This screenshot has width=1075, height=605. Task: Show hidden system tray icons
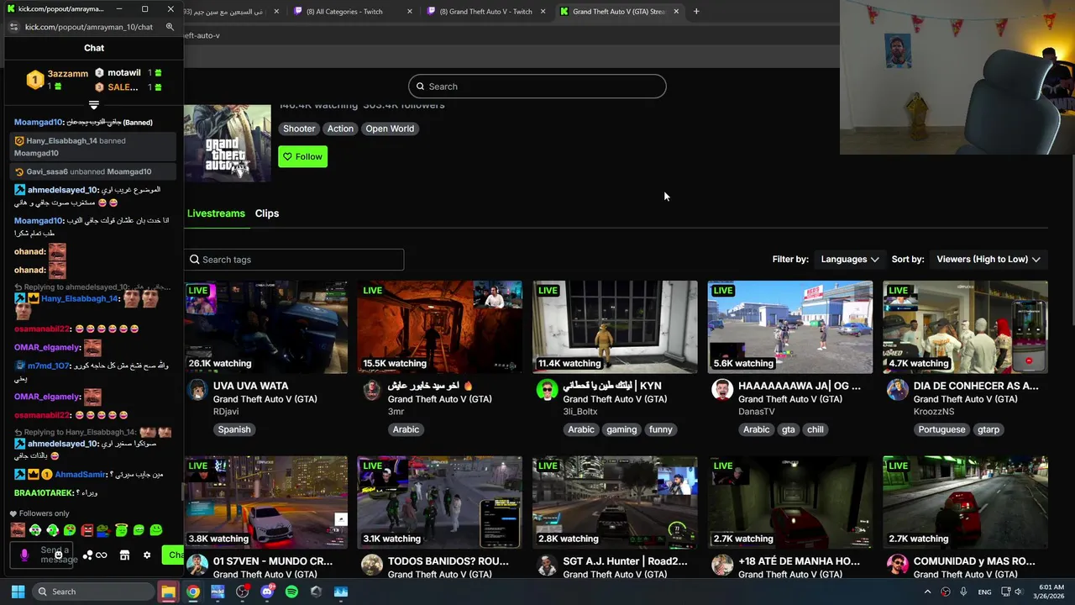coord(927,592)
